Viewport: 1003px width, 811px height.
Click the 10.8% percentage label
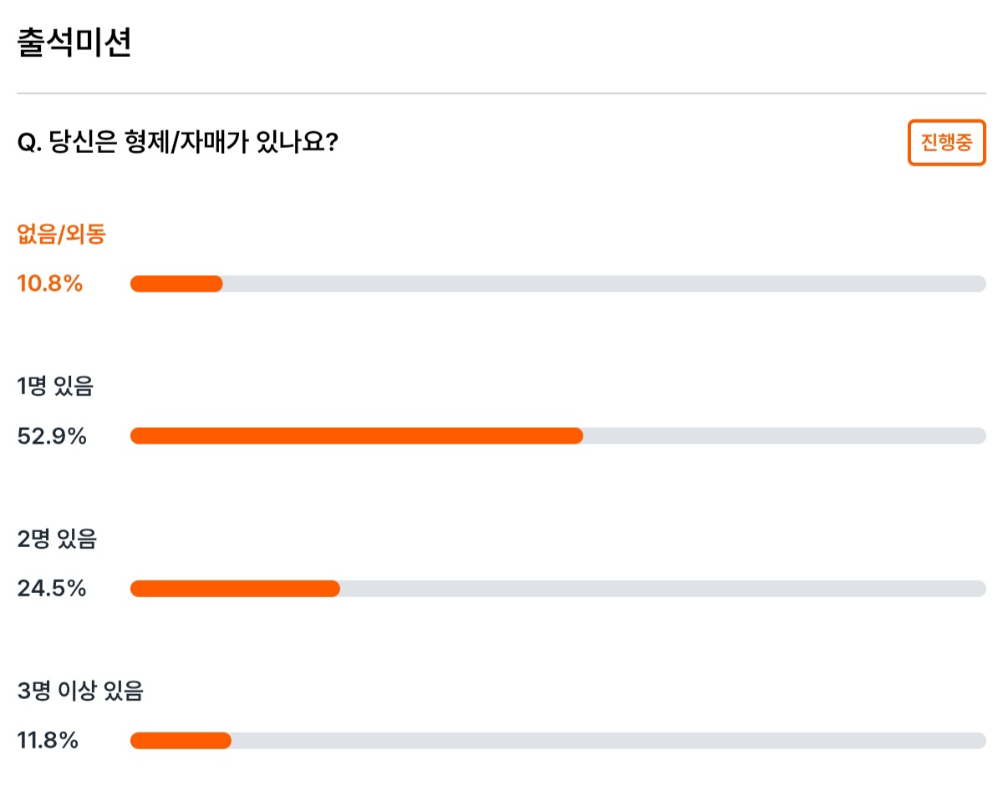click(50, 284)
